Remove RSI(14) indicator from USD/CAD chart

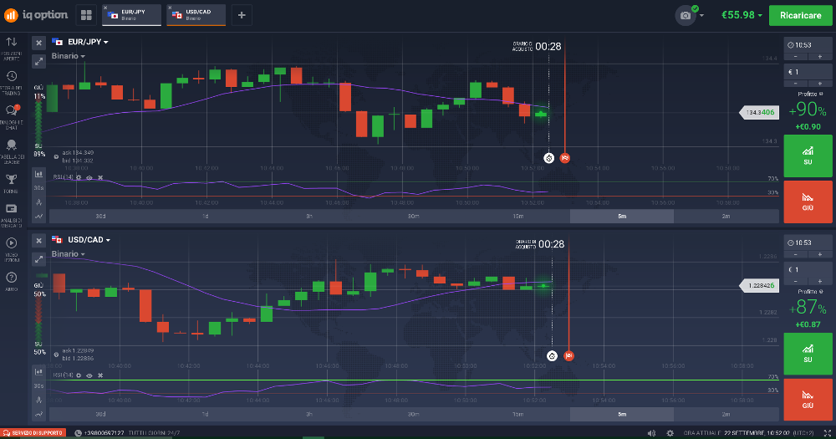tap(100, 375)
